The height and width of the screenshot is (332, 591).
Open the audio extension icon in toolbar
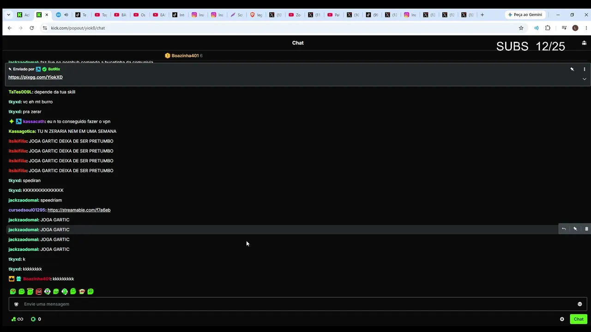pyautogui.click(x=536, y=28)
